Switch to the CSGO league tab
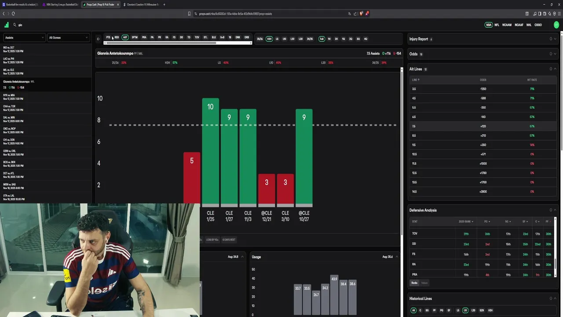Viewport: 563px width, 317px height. point(538,25)
